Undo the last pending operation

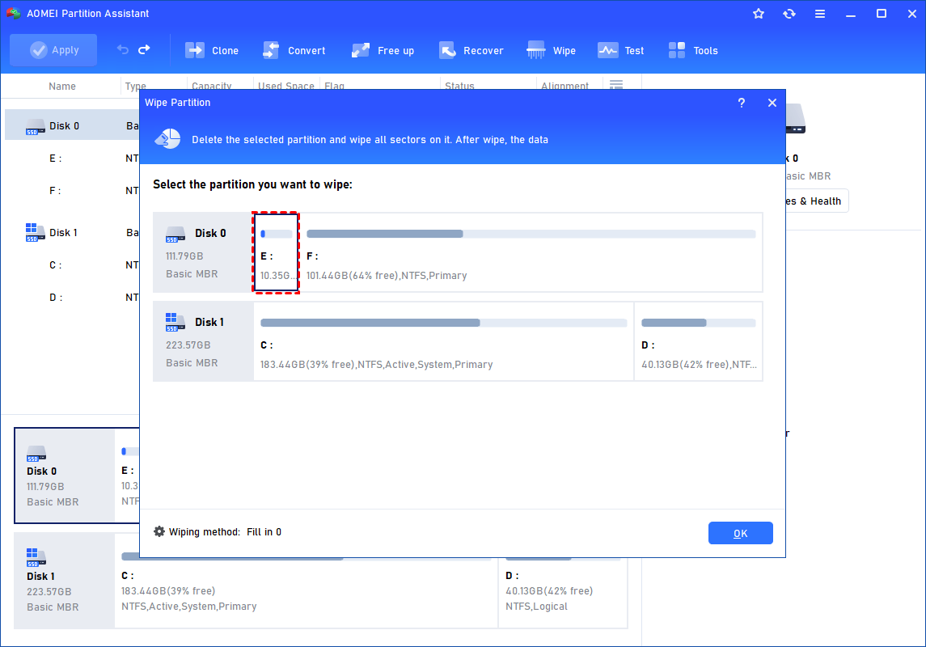[123, 50]
